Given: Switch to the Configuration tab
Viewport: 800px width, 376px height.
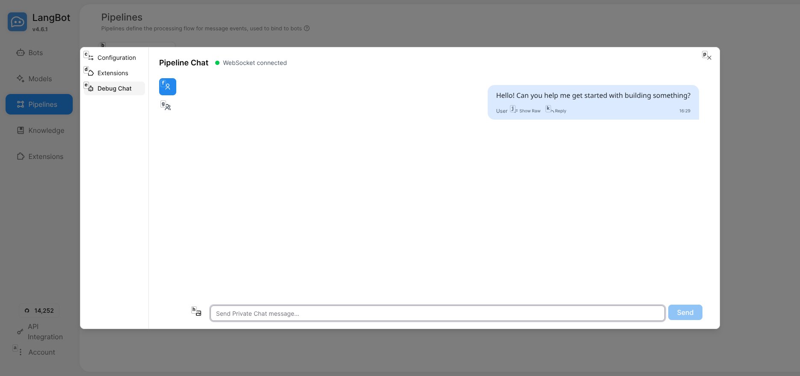Looking at the screenshot, I should tap(114, 58).
